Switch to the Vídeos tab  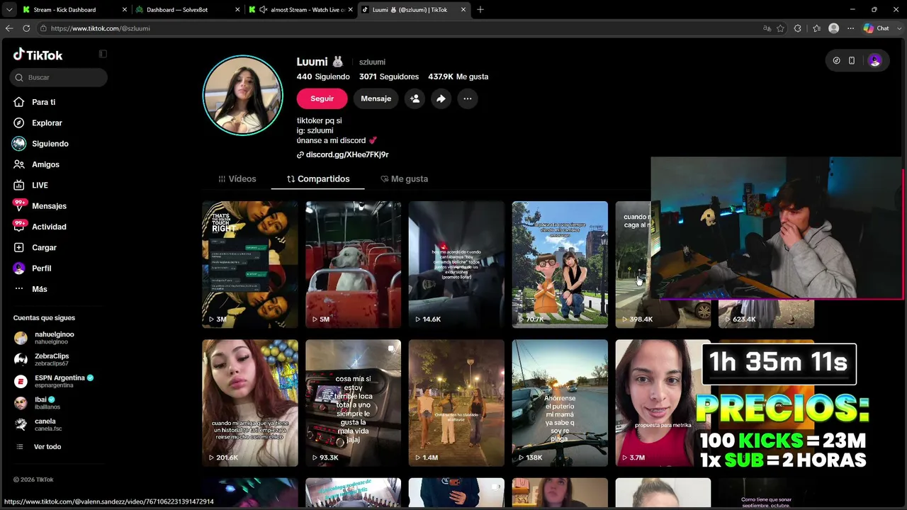(237, 179)
